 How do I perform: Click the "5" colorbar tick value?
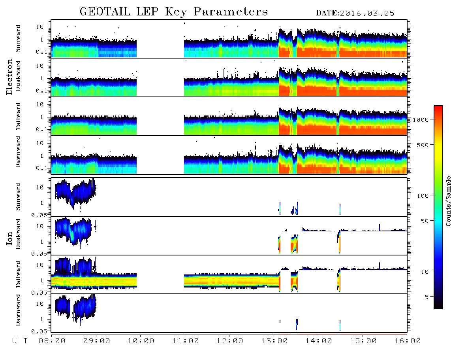point(427,297)
